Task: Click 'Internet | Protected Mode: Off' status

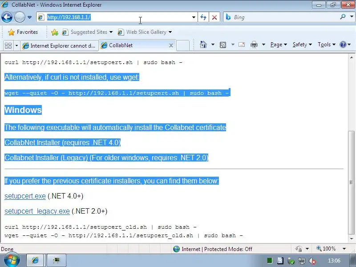Action: 213,249
